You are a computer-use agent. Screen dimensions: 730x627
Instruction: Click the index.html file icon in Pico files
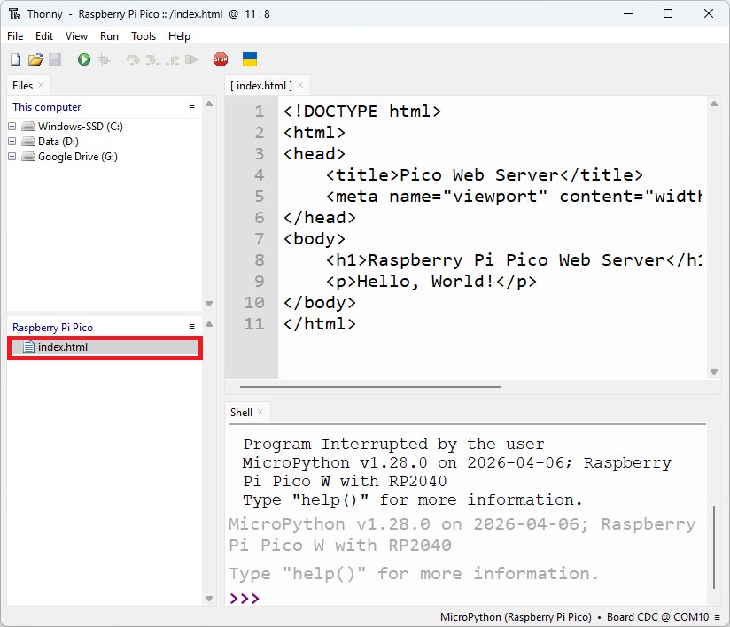pos(29,347)
